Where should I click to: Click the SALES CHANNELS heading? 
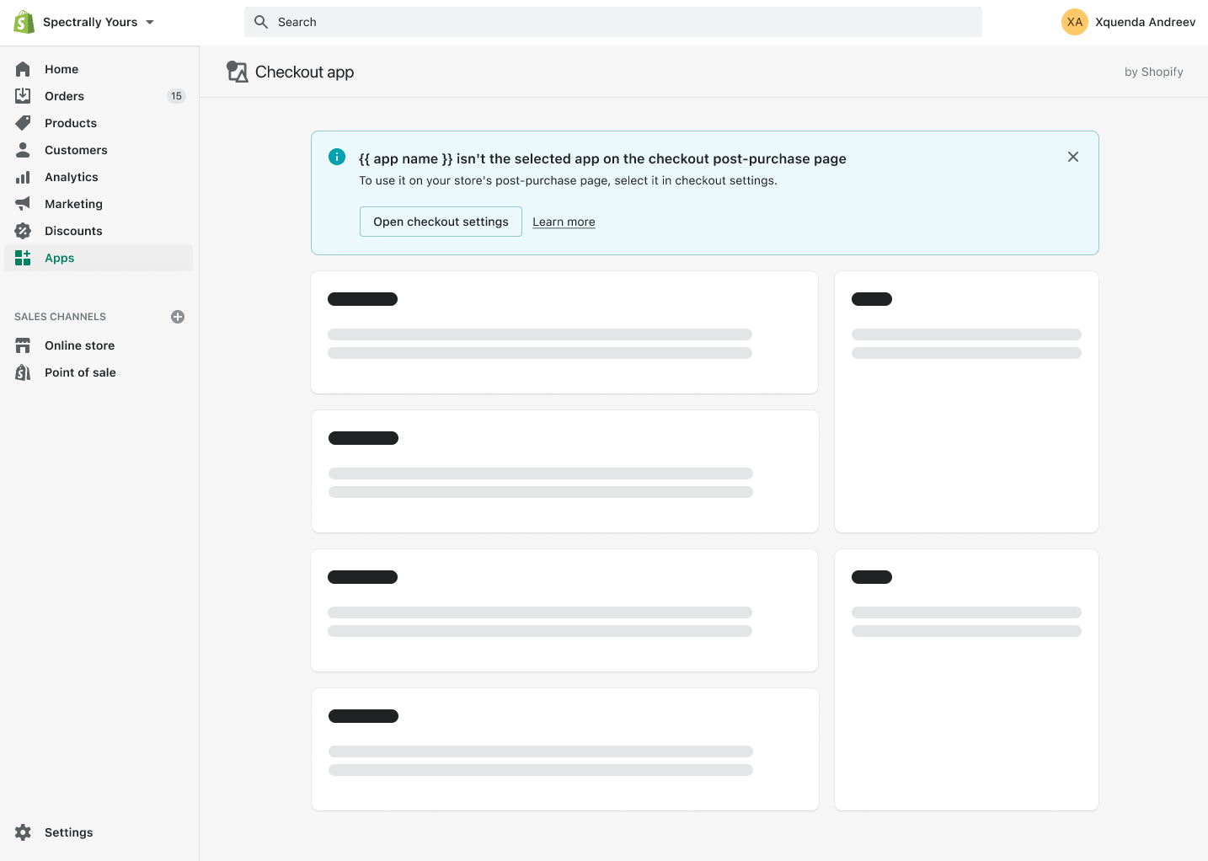point(60,317)
